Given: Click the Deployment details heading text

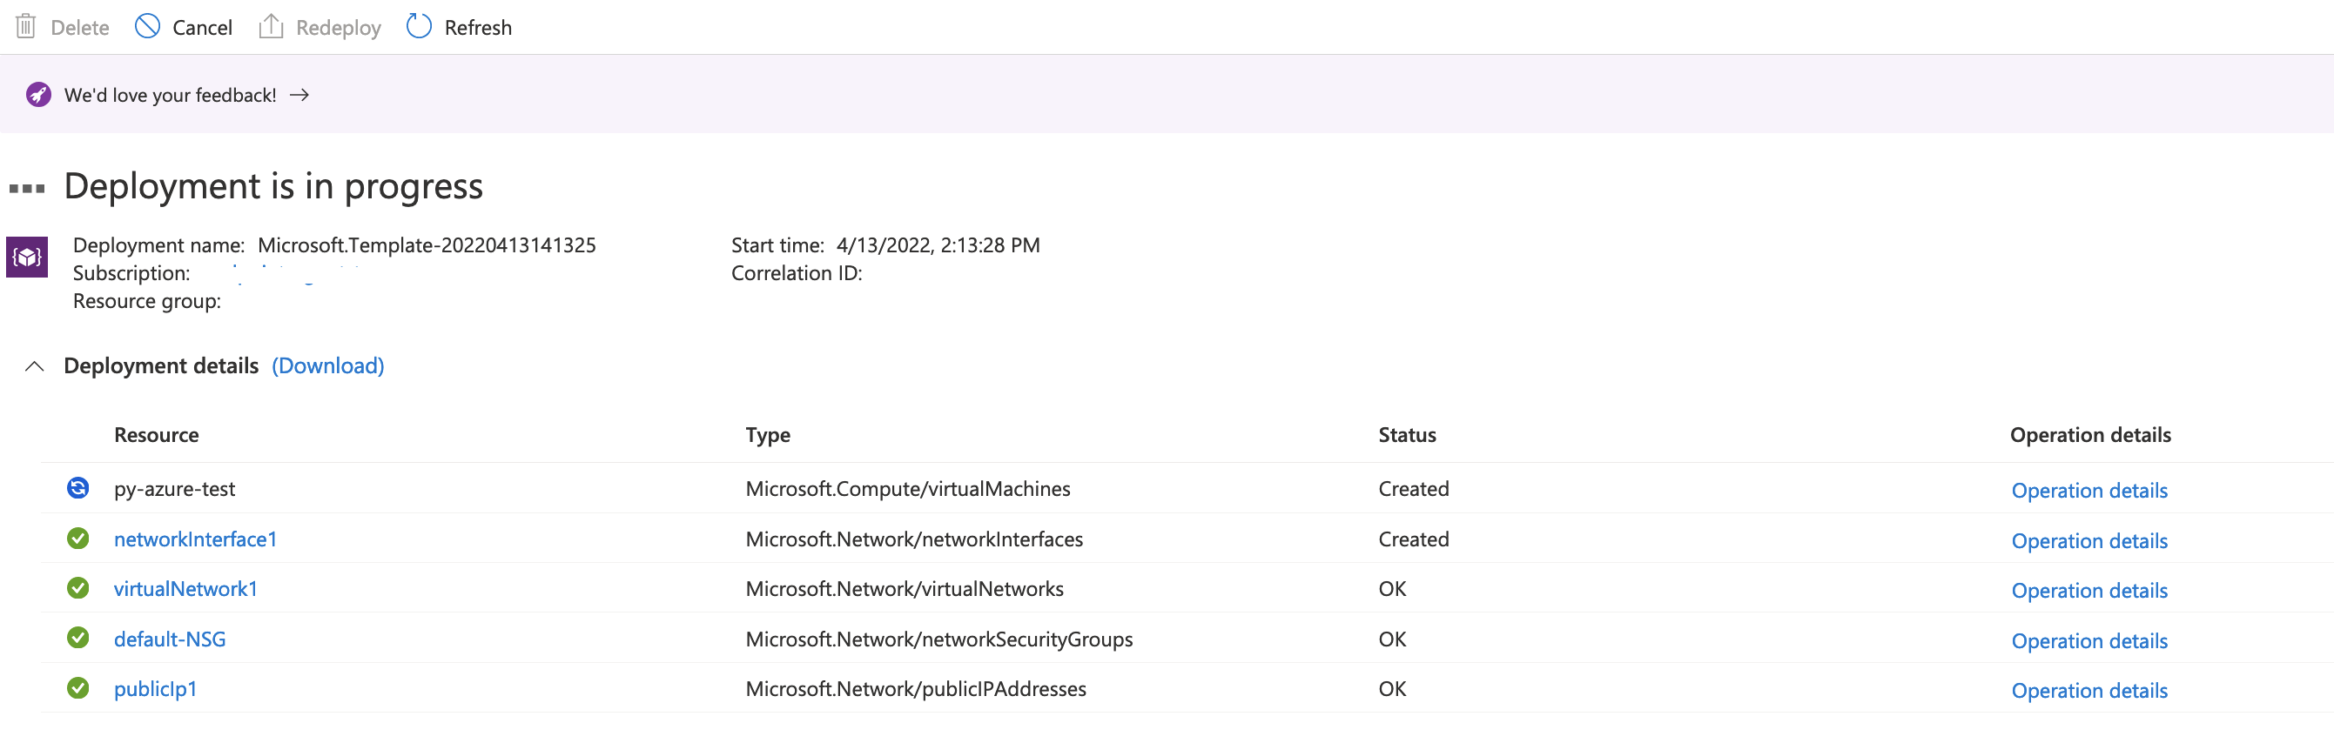Looking at the screenshot, I should pos(161,365).
